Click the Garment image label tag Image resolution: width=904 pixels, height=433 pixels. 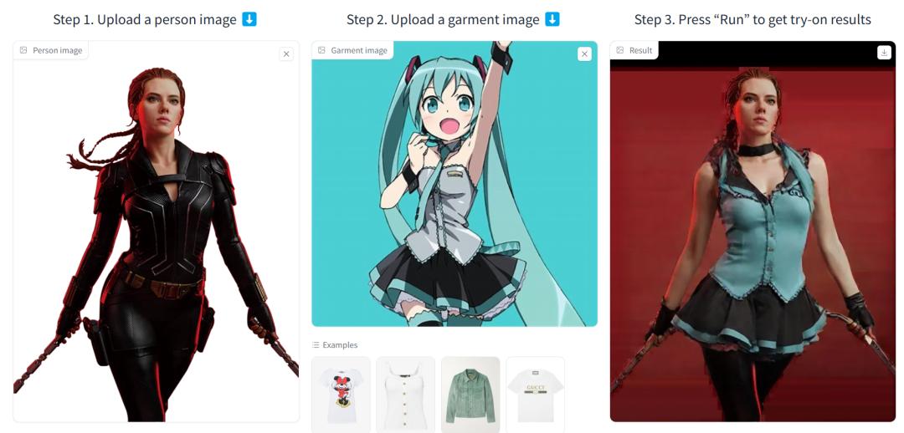click(352, 50)
